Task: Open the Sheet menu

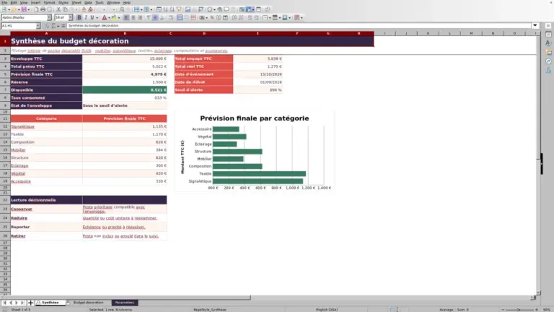Action: (x=76, y=2)
